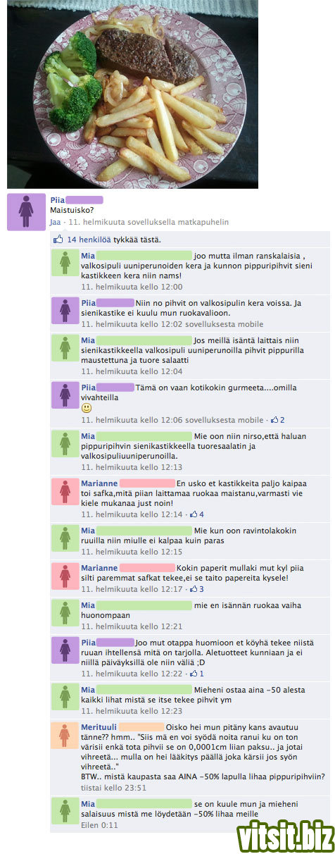The height and width of the screenshot is (854, 335).
Task: Click the vitsit.biz logo
Action: point(284,836)
